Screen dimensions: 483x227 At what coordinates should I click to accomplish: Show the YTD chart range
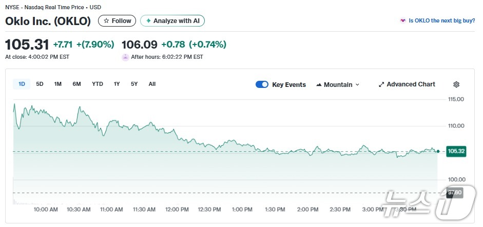click(x=98, y=84)
